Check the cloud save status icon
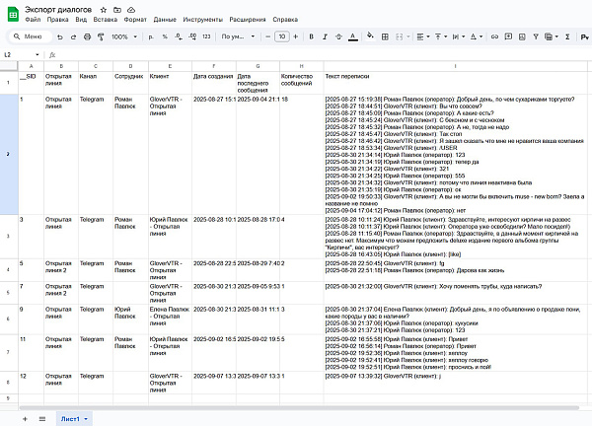Viewport: 592px width, 426px height. click(131, 10)
